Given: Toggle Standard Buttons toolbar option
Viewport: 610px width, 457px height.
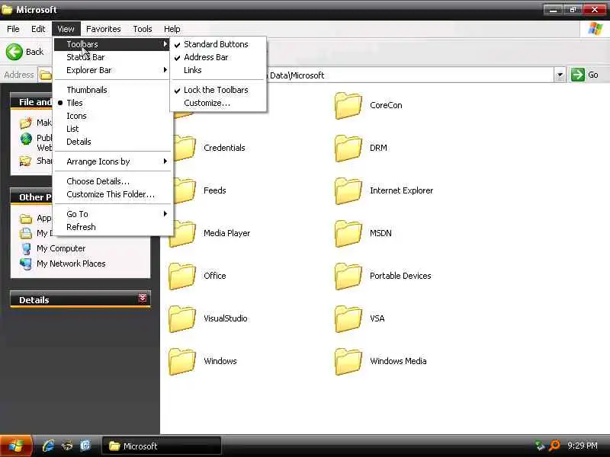Looking at the screenshot, I should pyautogui.click(x=218, y=44).
